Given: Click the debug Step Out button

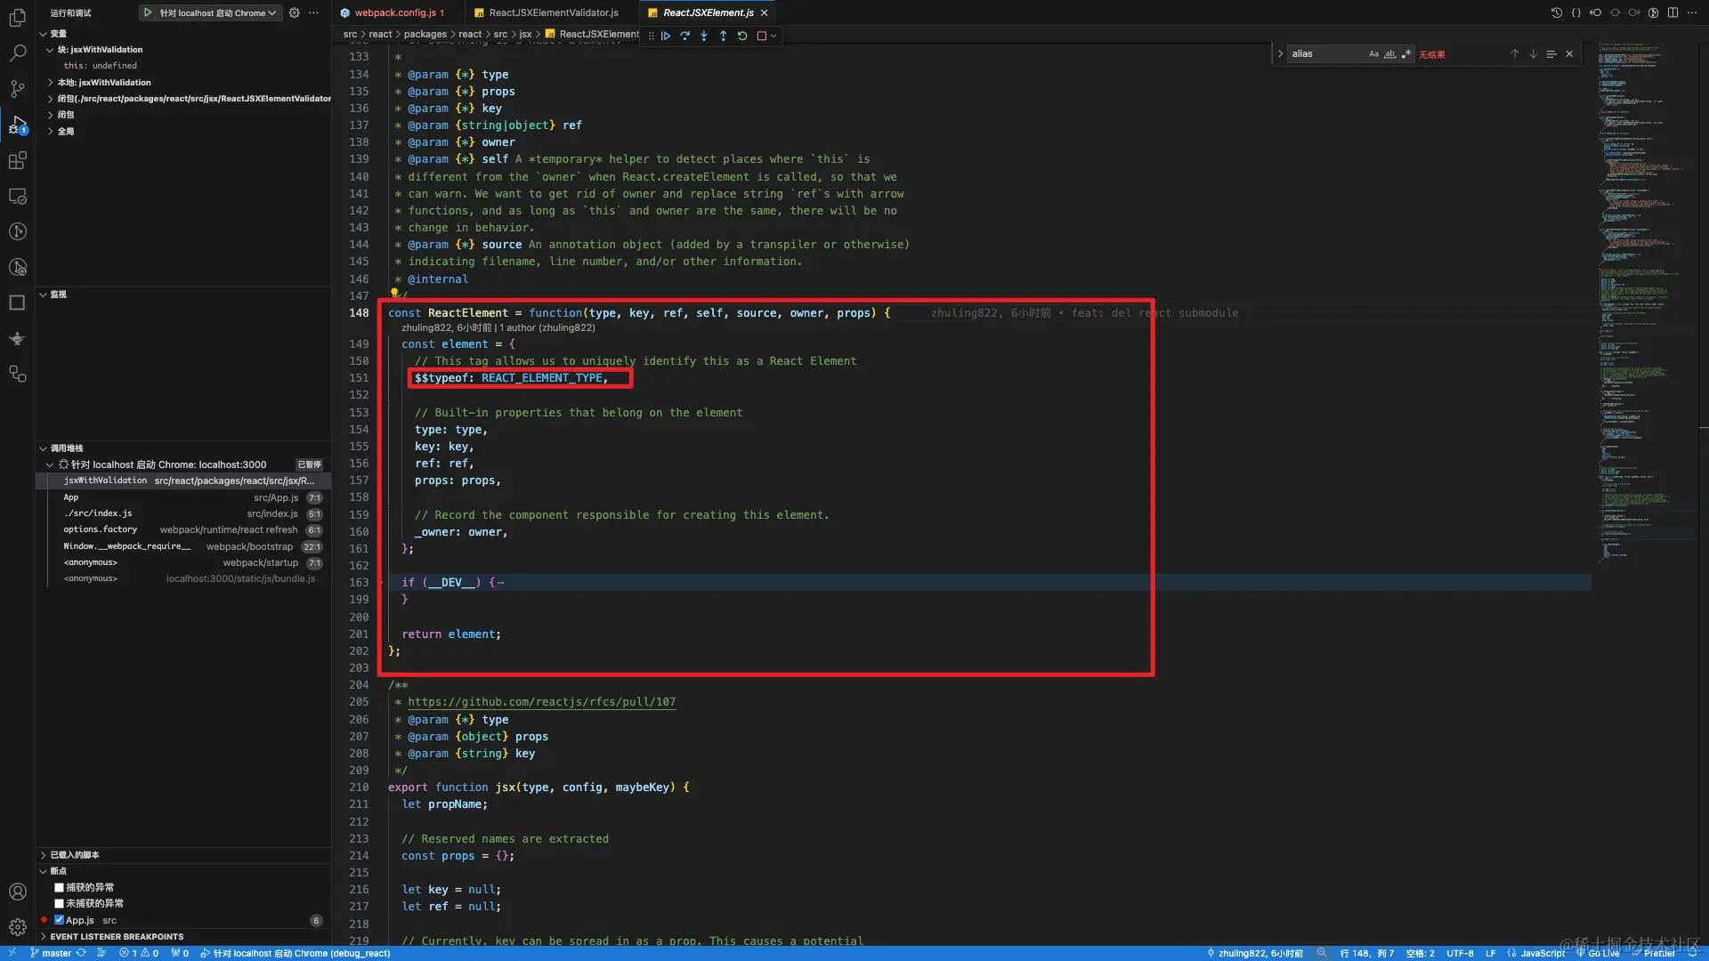Looking at the screenshot, I should coord(723,36).
